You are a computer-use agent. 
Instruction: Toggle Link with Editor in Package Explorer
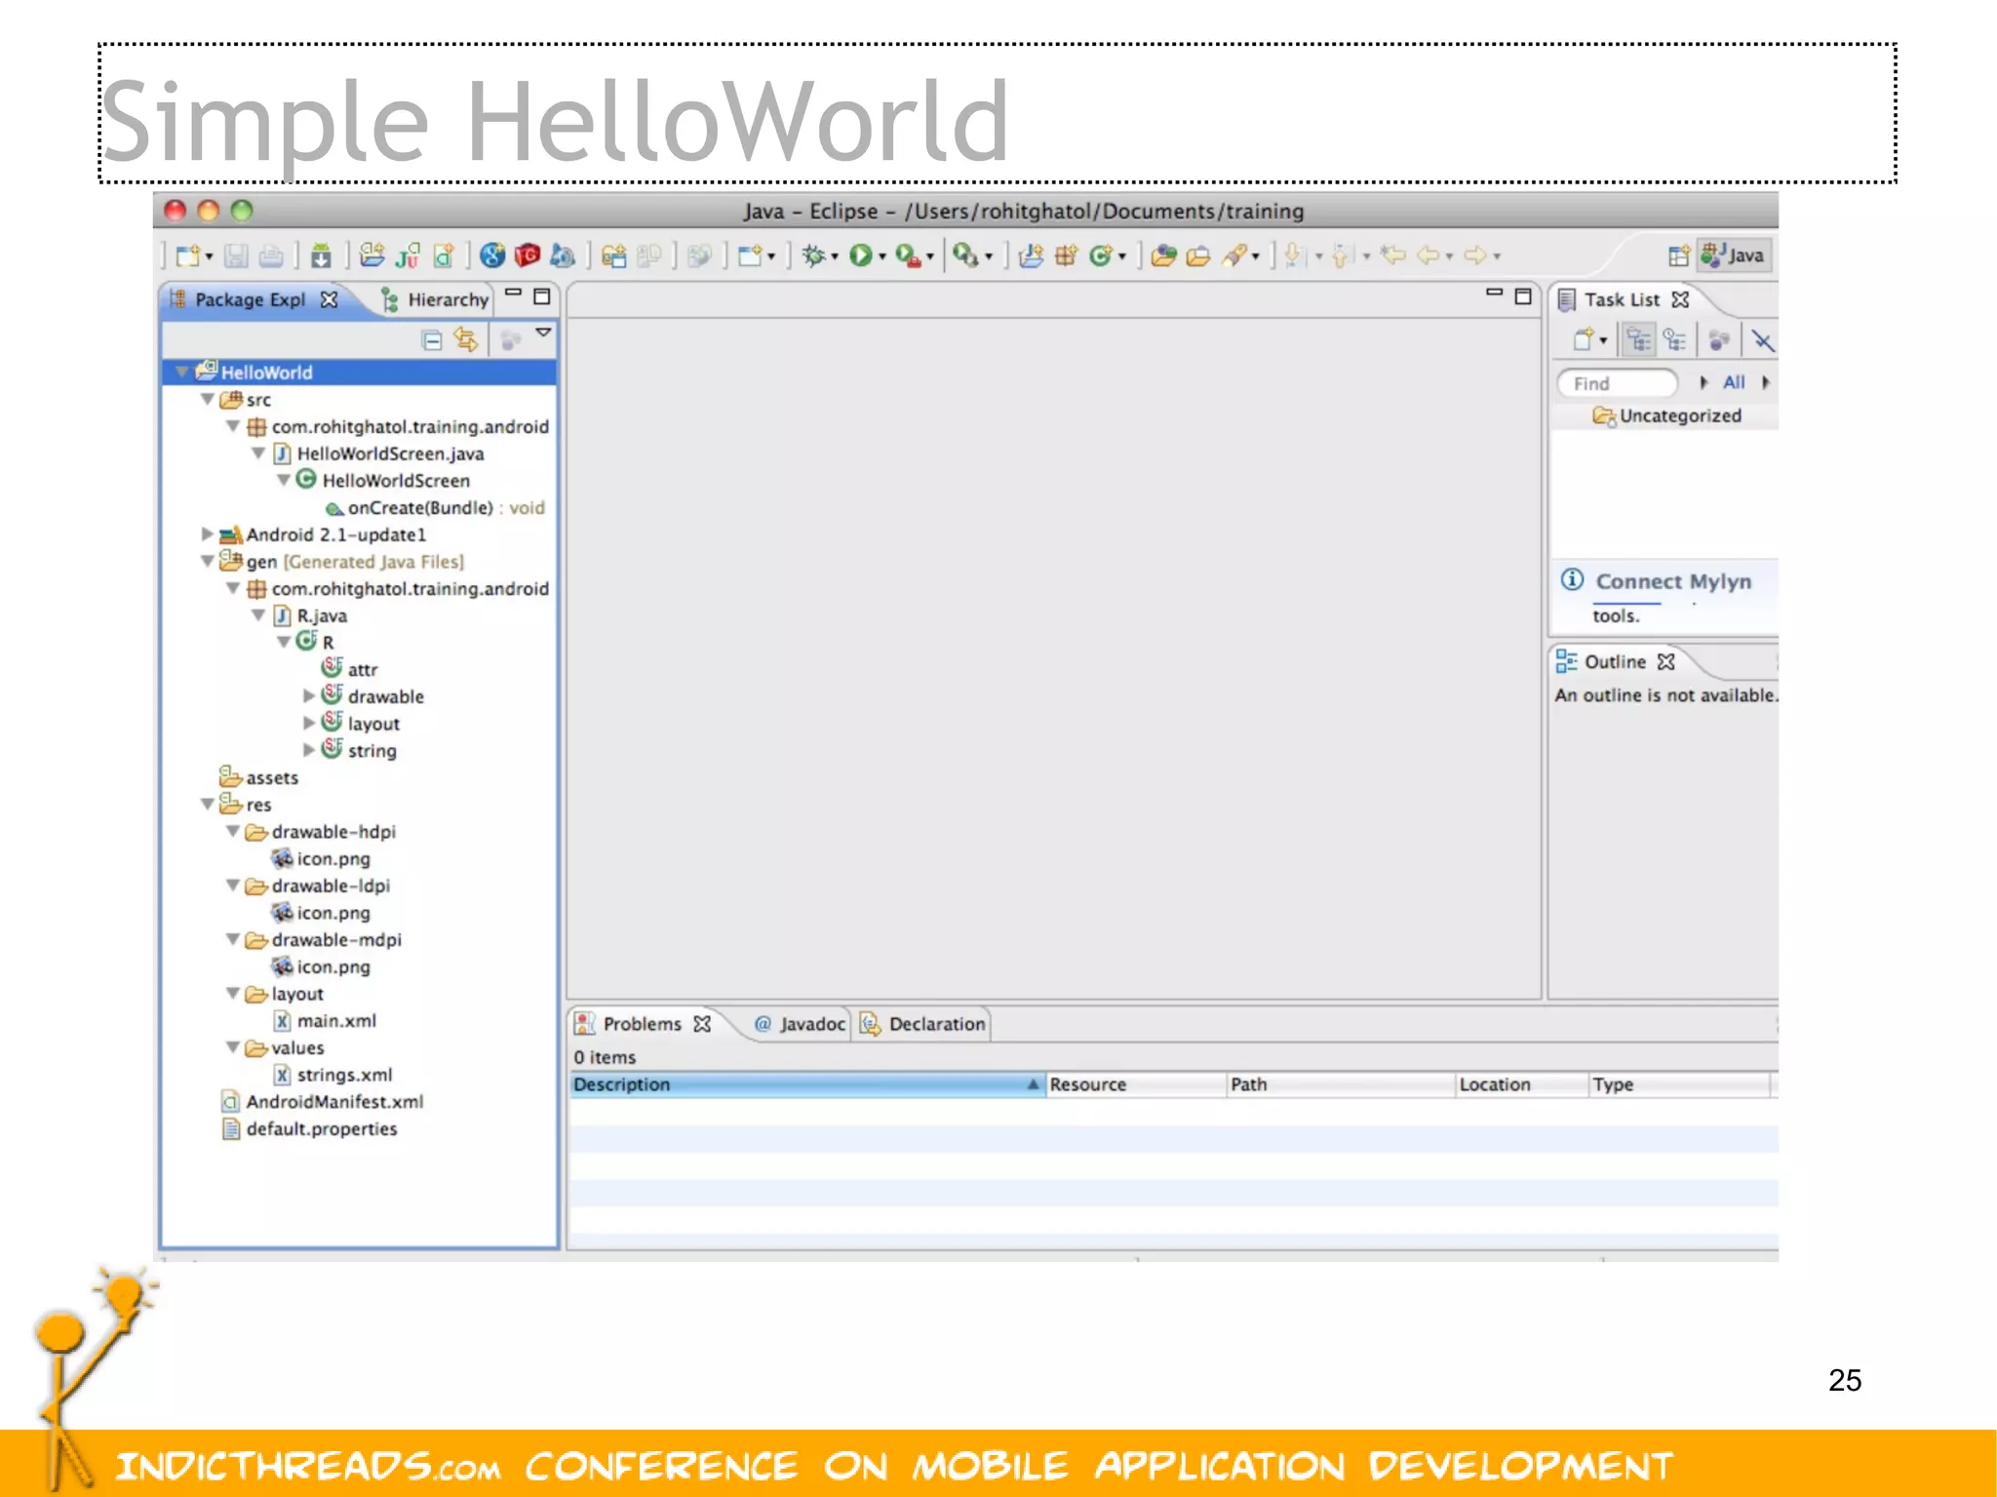click(x=466, y=339)
